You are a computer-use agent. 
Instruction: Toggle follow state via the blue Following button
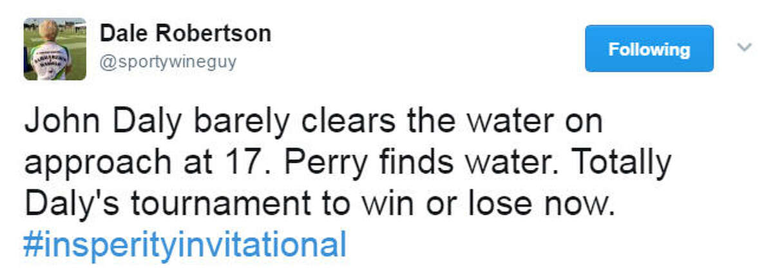[649, 49]
